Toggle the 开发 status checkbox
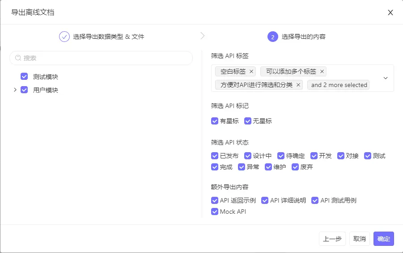 [314, 156]
